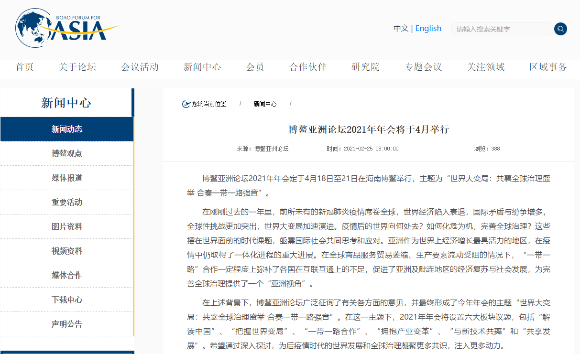This screenshot has height=354, width=580.
Task: Click the paragraph starting 在上述背景下
Action: coord(369,324)
